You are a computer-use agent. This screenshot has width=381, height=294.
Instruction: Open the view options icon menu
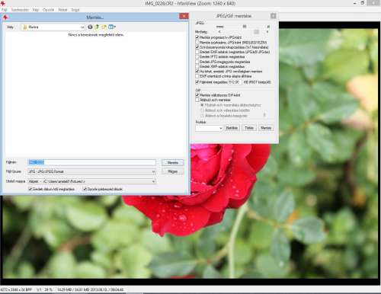point(112,27)
